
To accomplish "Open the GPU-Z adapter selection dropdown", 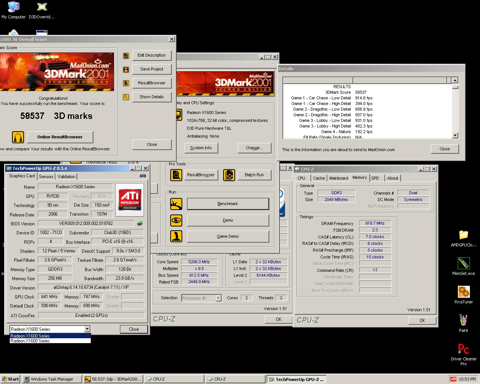I will 87,329.
